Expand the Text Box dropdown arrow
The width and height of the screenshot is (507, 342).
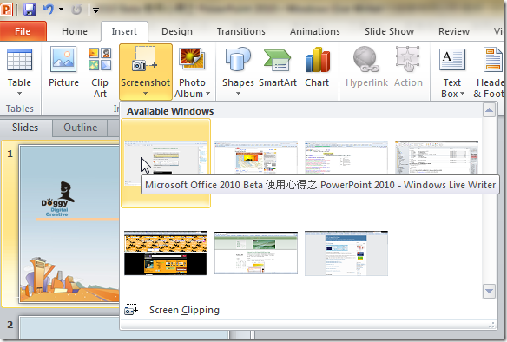coord(463,94)
